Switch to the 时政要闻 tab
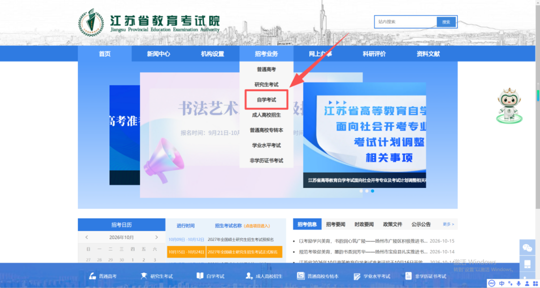 (364, 224)
